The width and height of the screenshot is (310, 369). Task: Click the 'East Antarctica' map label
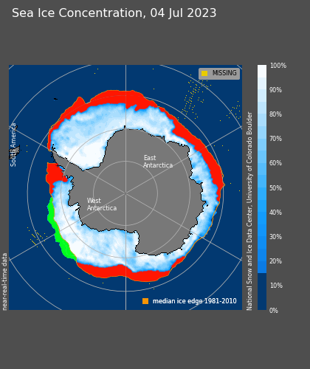[158, 162]
